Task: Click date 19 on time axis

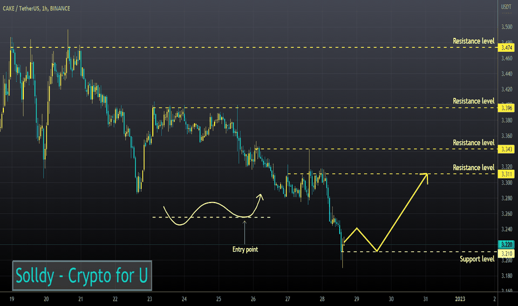Action: [x=12, y=299]
